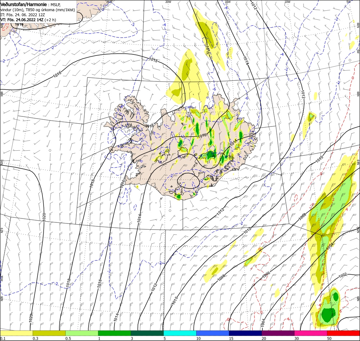Click the '15' legend value label

pyautogui.click(x=231, y=338)
